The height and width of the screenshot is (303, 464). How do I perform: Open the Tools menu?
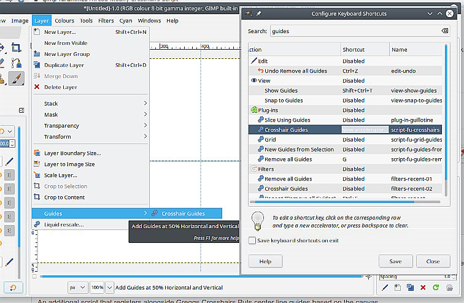(86, 21)
